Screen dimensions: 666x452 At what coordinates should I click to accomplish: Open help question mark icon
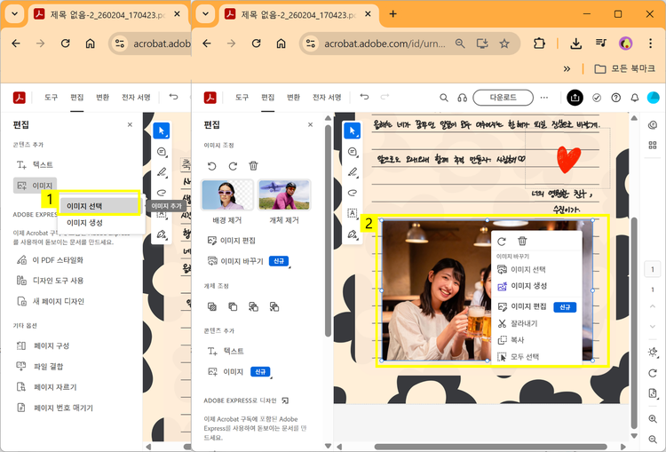(x=616, y=98)
